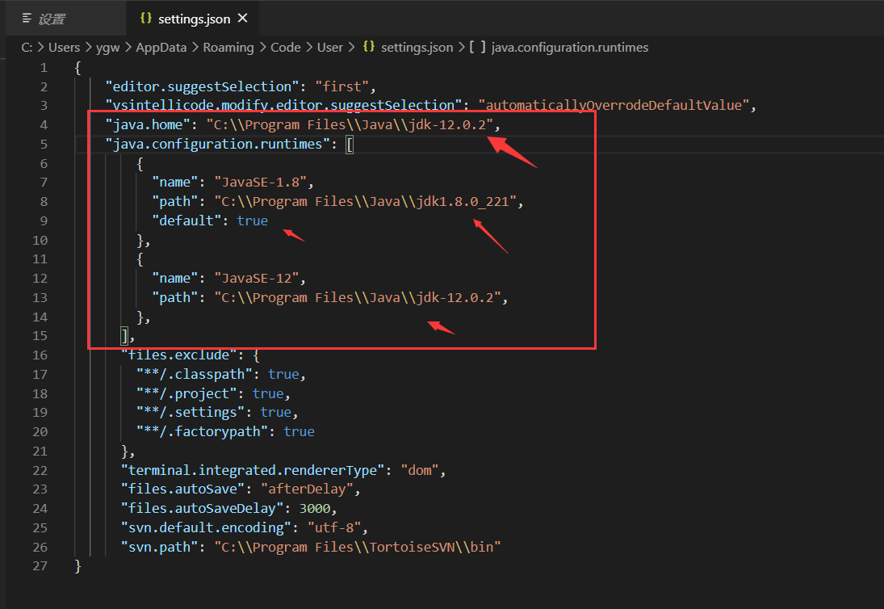Open the chevron following settings.json in the breadcrumb
The width and height of the screenshot is (884, 609).
pos(460,47)
